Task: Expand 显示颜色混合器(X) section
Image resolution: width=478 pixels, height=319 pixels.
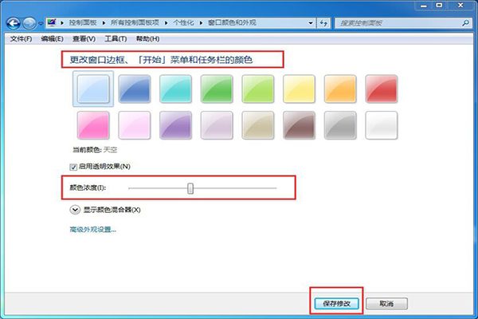Action: pyautogui.click(x=75, y=210)
